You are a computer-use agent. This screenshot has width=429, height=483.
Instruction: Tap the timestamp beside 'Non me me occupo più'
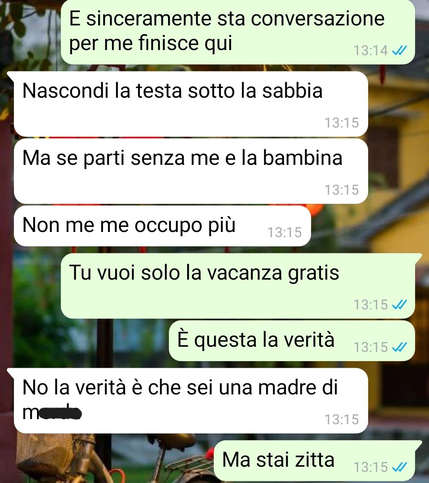(284, 232)
